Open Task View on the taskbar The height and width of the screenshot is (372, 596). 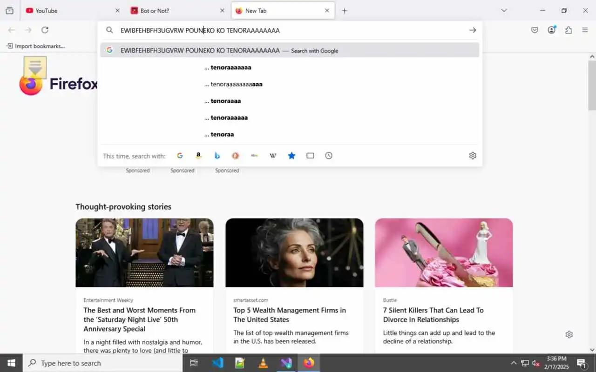pos(194,363)
